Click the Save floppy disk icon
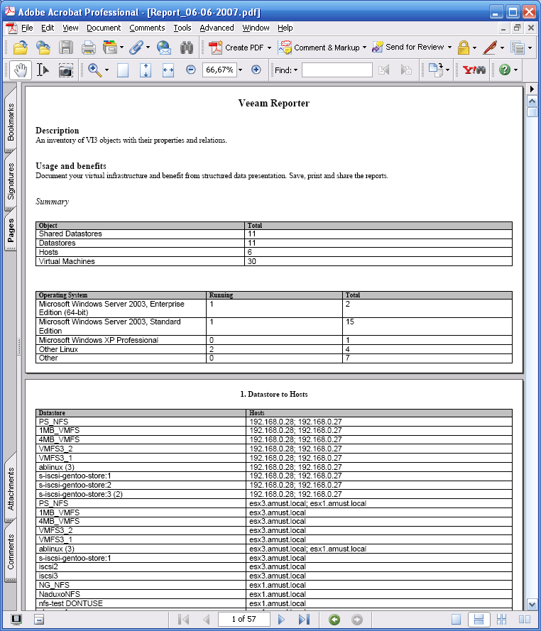541x631 pixels. pos(66,48)
